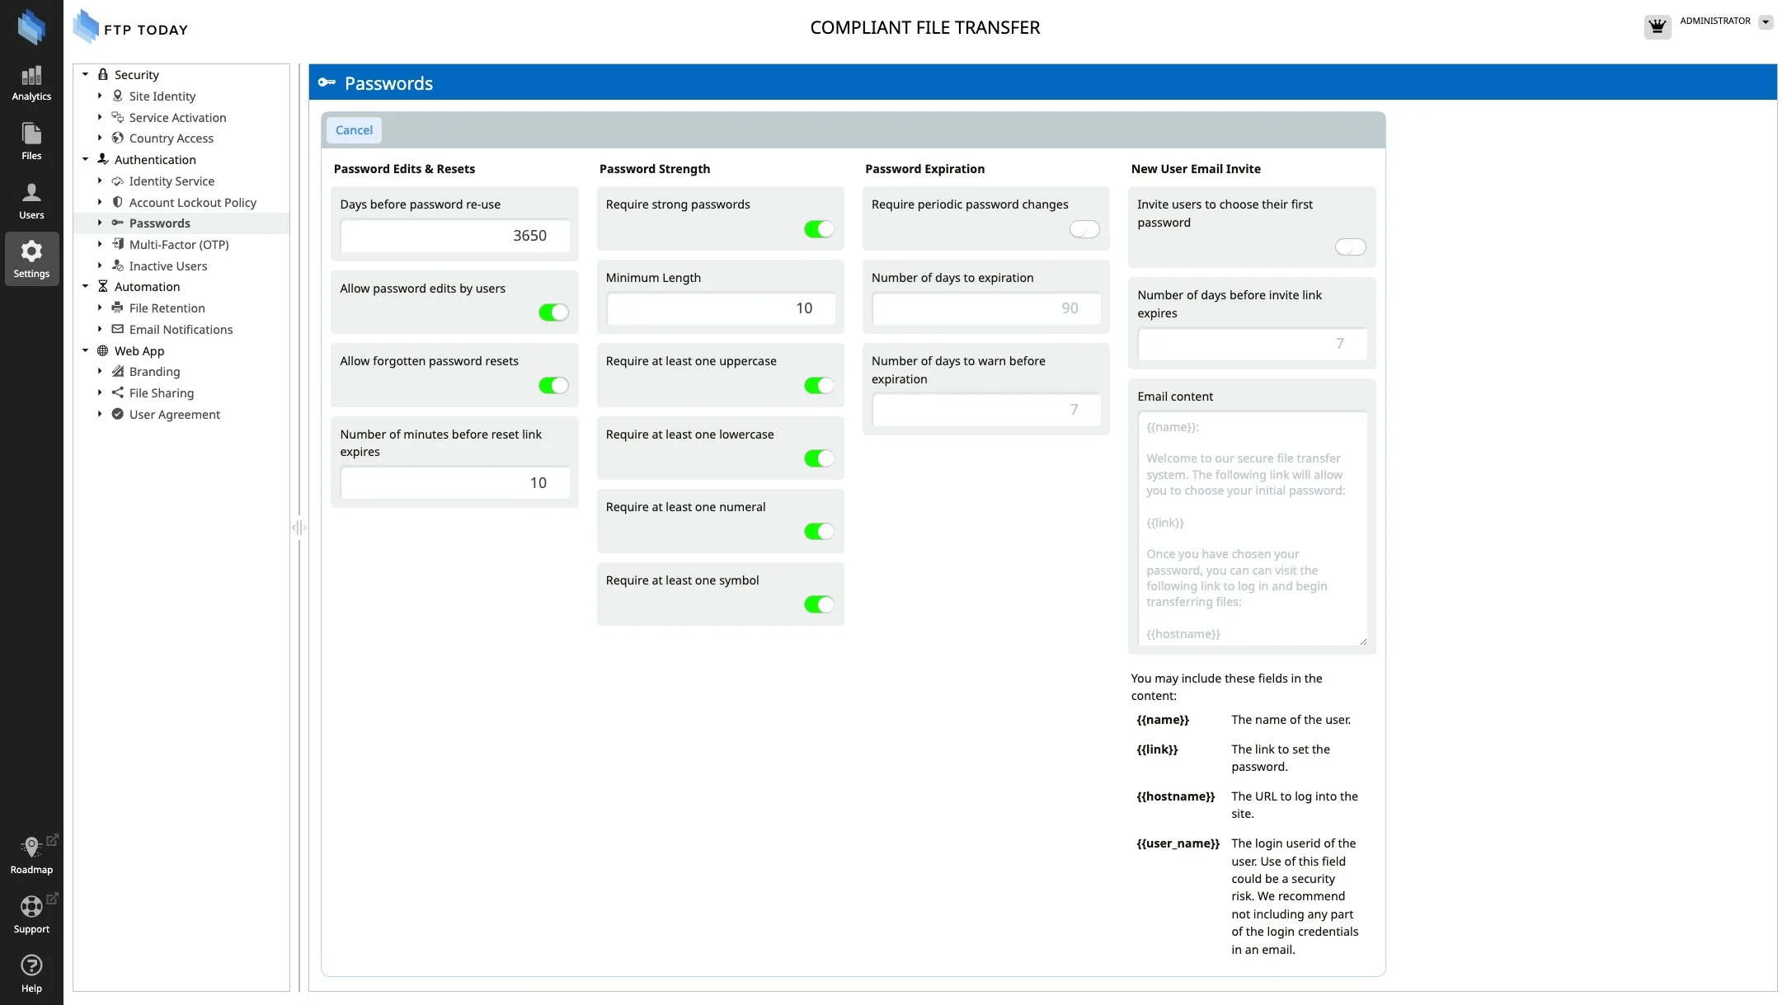The width and height of the screenshot is (1787, 1005).
Task: Disable Require strong passwords toggle
Action: [x=819, y=229]
